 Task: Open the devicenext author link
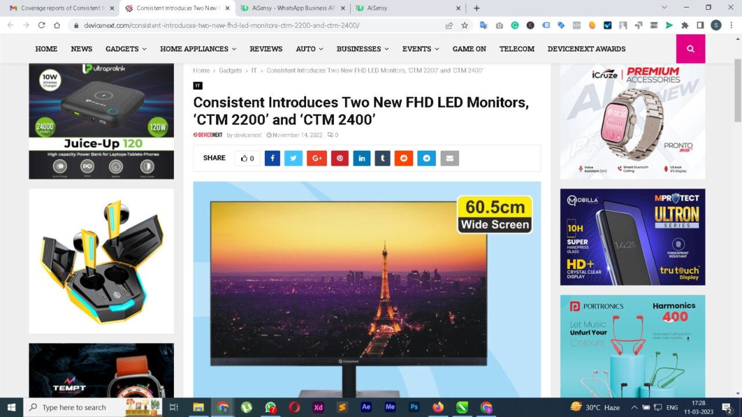click(x=248, y=135)
